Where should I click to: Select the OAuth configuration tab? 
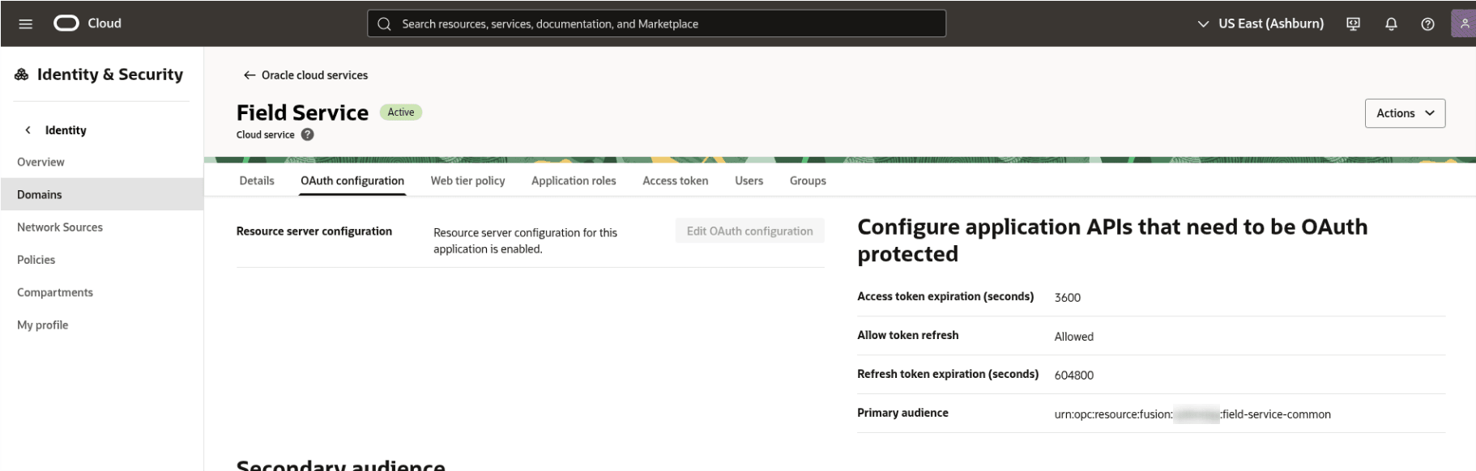pos(352,180)
